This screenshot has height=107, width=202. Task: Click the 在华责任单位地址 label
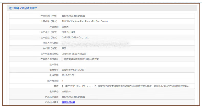(49, 59)
